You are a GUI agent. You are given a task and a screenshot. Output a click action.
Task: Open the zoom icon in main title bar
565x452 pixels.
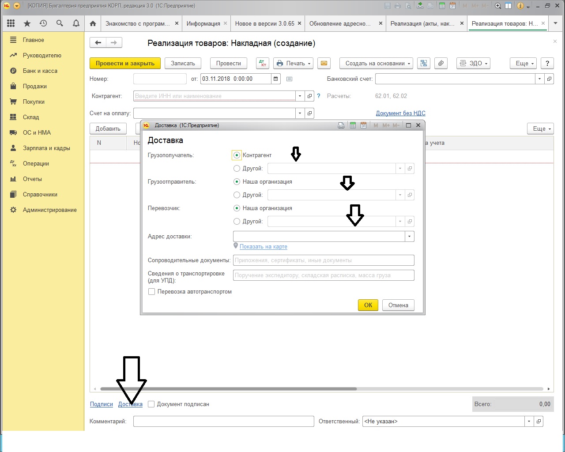pyautogui.click(x=498, y=6)
